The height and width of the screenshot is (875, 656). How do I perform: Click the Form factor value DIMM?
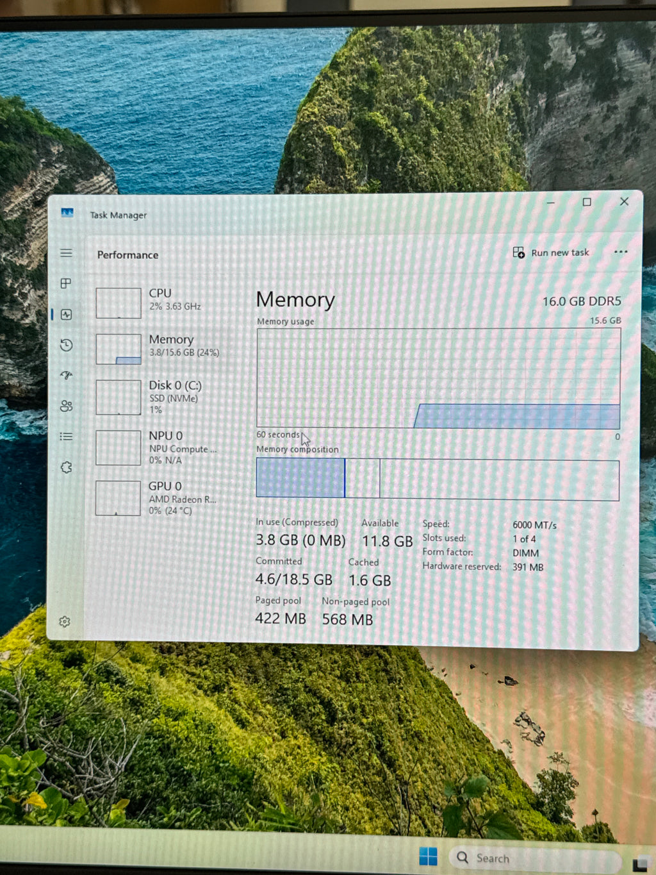click(525, 553)
